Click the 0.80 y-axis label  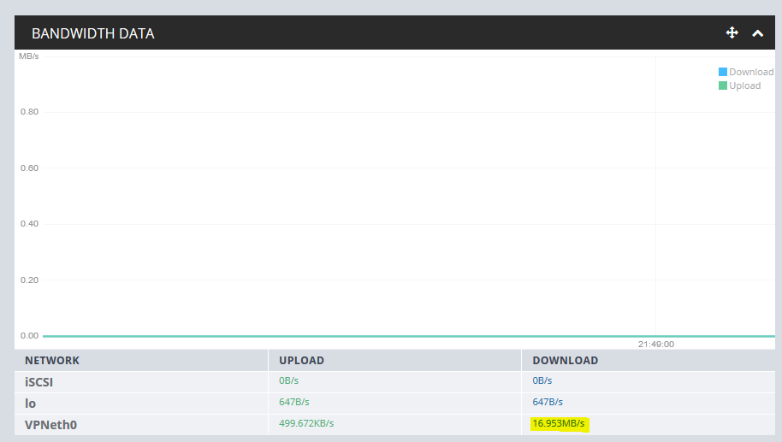click(29, 112)
